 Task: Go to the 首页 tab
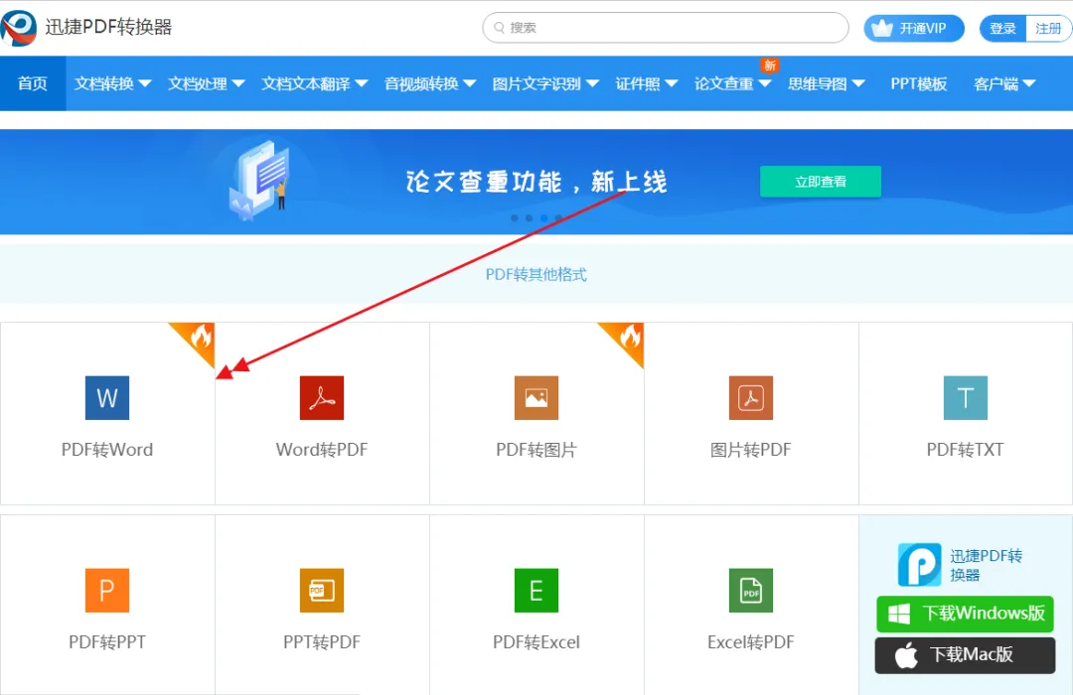click(x=33, y=83)
